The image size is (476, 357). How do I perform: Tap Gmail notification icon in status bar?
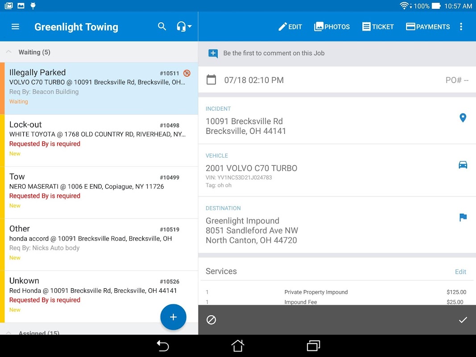click(9, 6)
